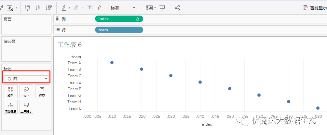The image size is (327, 135).
Task: Click the .040 axis tick label
Action: [x=200, y=117]
